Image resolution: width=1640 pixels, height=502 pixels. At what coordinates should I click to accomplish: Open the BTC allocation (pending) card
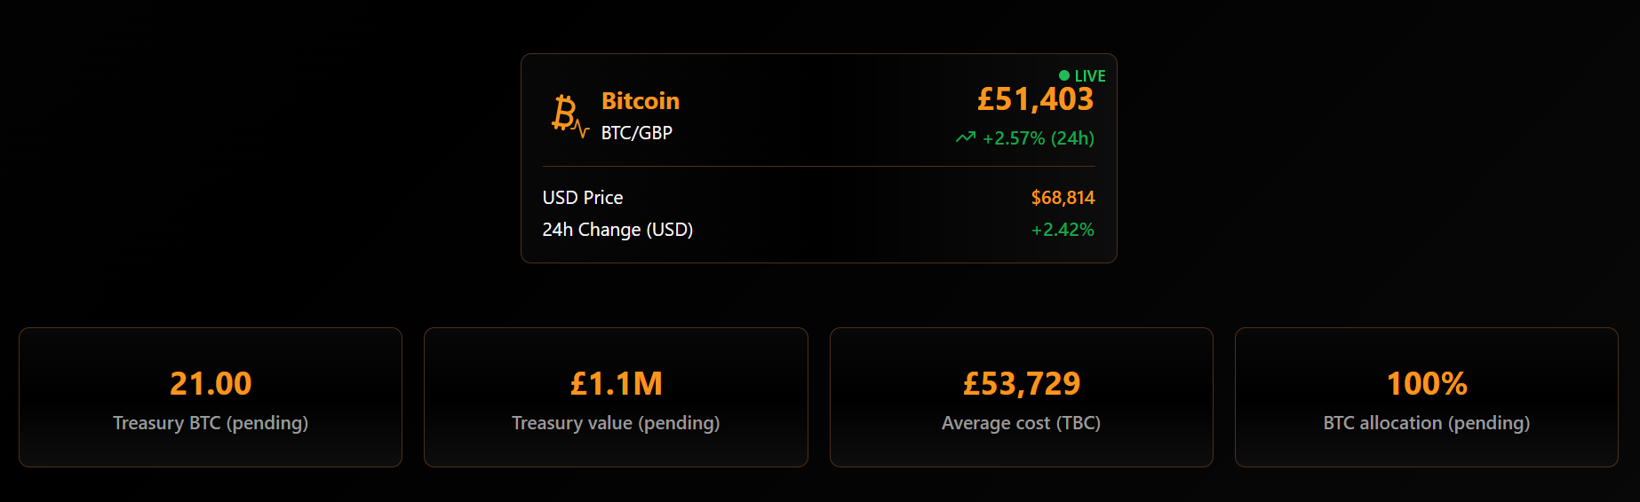pos(1427,397)
